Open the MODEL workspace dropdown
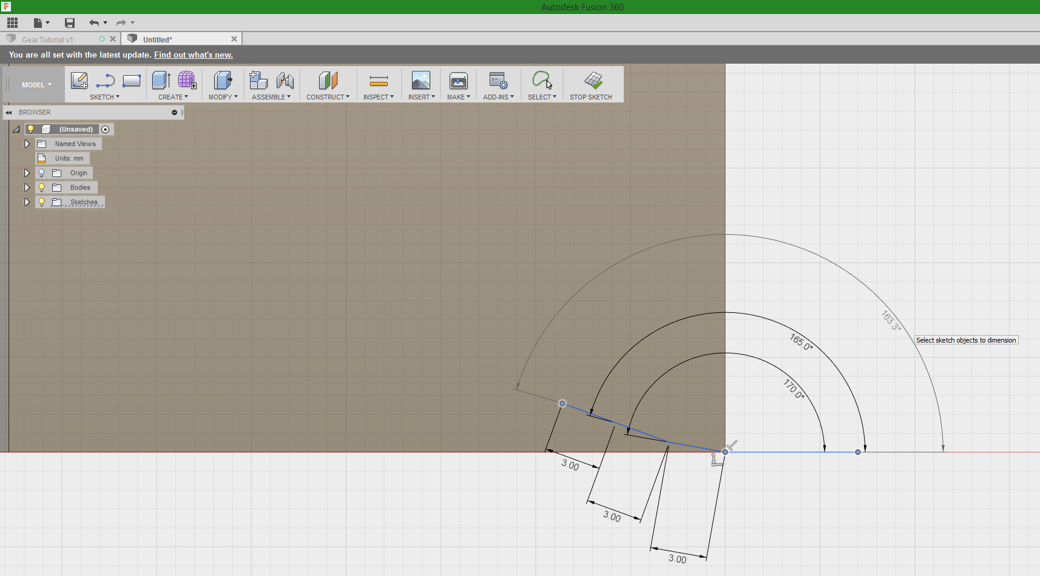 tap(36, 85)
